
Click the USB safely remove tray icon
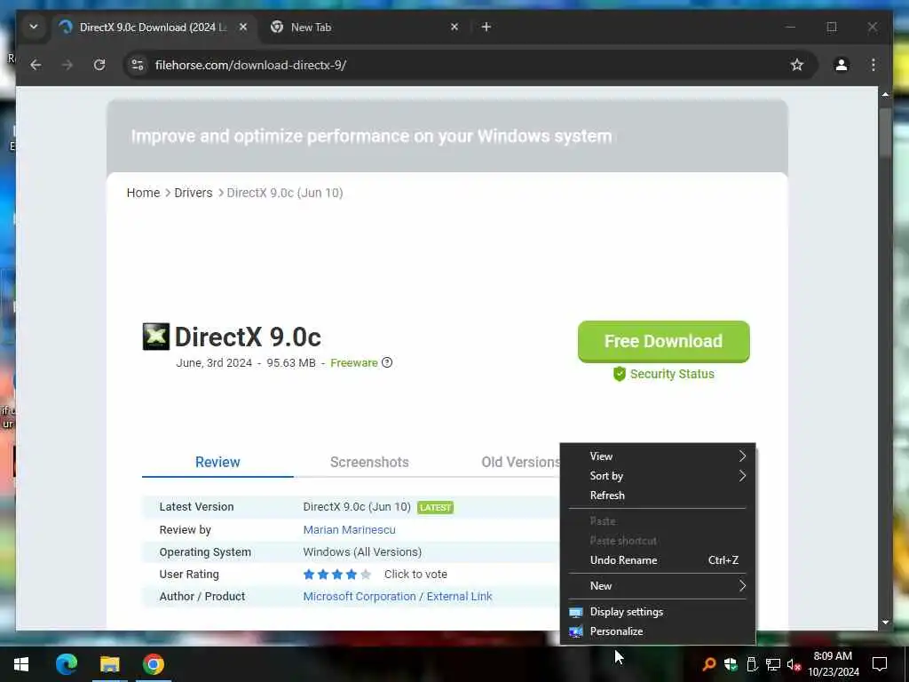tap(752, 664)
